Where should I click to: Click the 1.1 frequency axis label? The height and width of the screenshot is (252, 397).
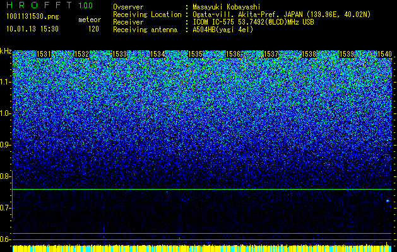[x=5, y=82]
